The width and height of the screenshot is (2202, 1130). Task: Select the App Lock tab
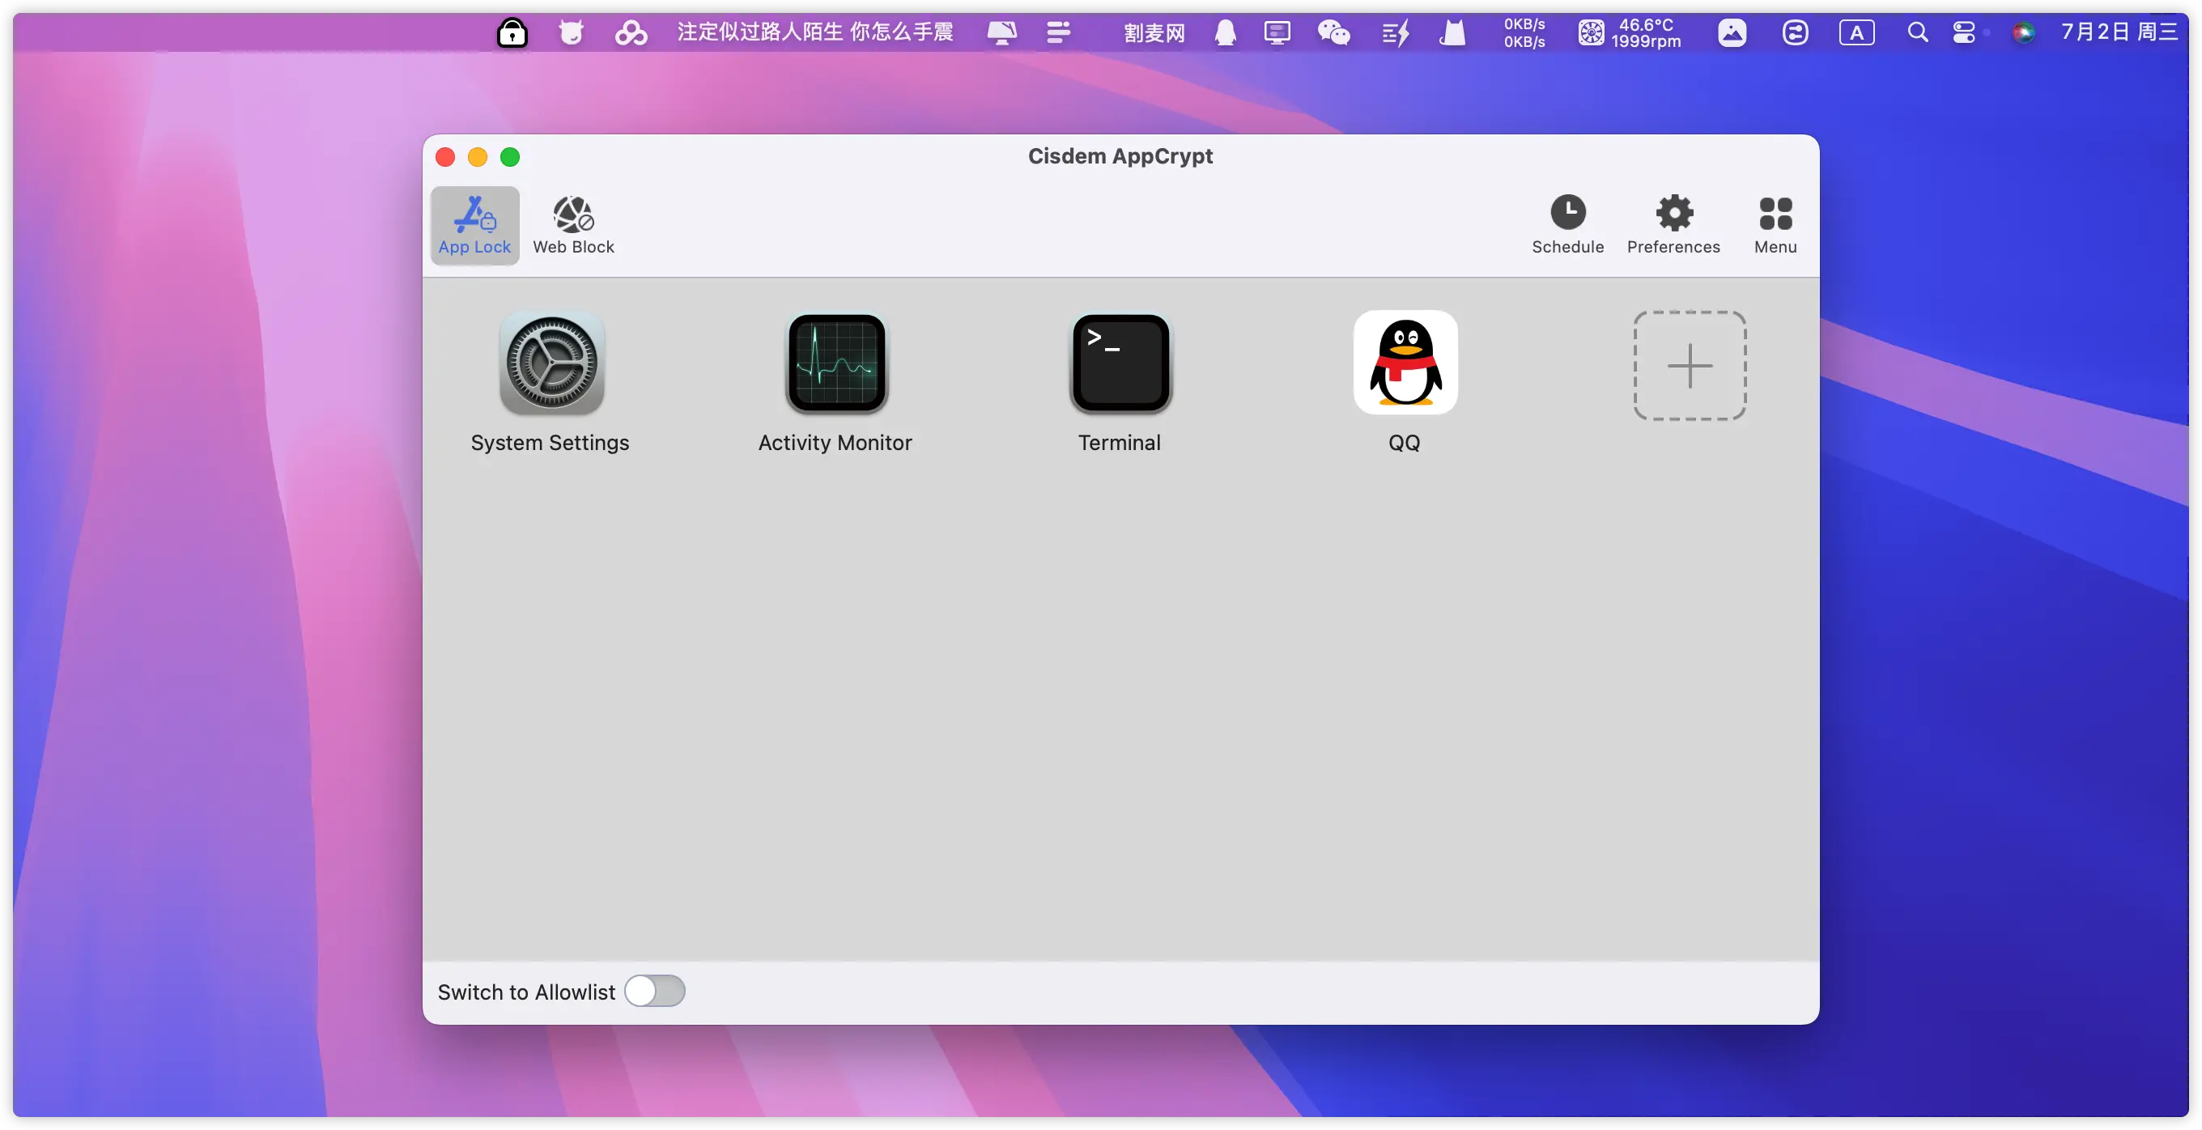pos(474,226)
